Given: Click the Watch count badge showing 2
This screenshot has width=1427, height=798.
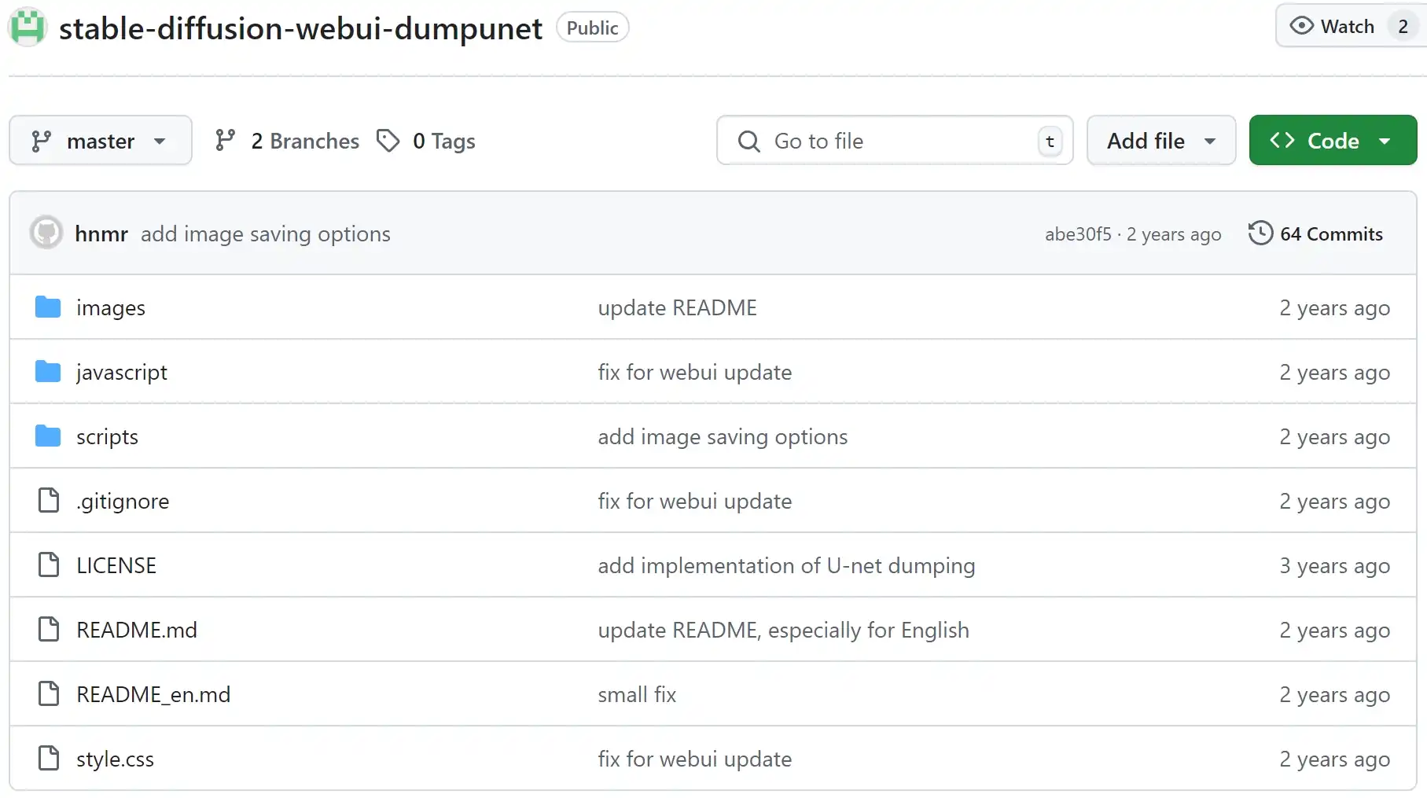Looking at the screenshot, I should pos(1403,26).
